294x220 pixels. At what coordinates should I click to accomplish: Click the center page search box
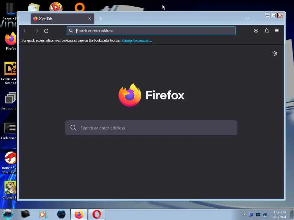tap(151, 128)
